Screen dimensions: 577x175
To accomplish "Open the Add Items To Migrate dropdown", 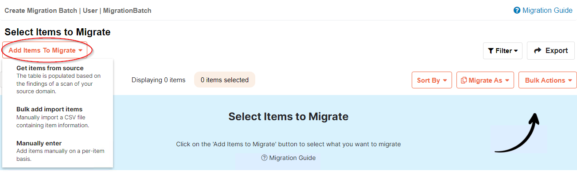I will point(45,50).
